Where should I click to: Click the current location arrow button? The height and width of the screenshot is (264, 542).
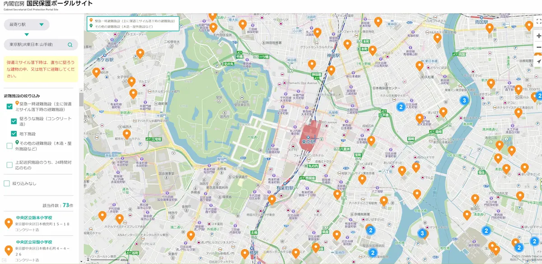click(x=538, y=61)
